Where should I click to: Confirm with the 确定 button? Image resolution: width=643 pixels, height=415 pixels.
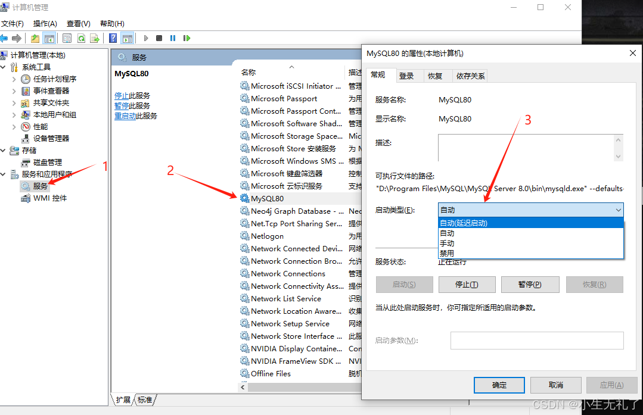[x=499, y=385]
